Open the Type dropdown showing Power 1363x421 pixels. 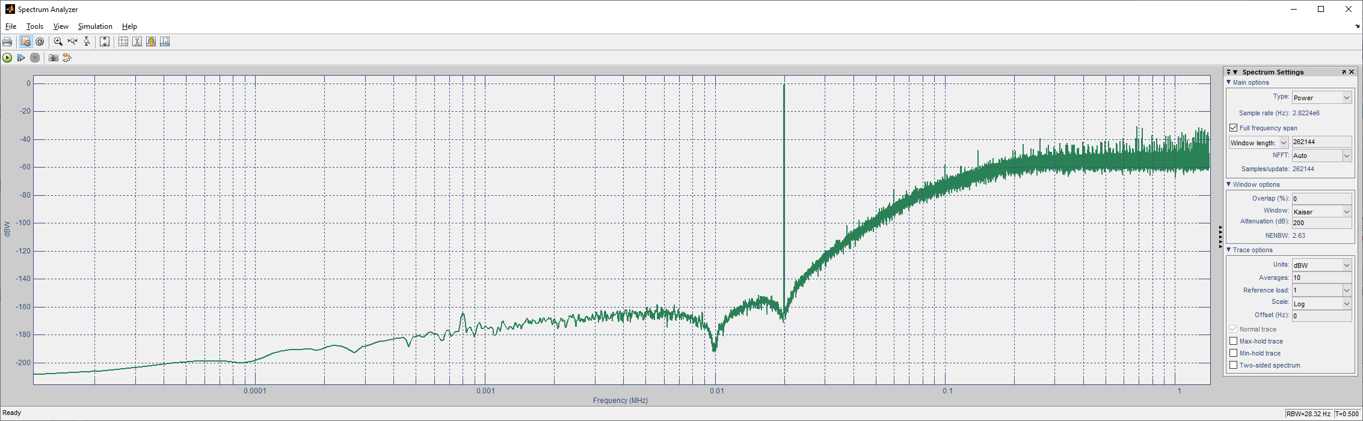1321,98
